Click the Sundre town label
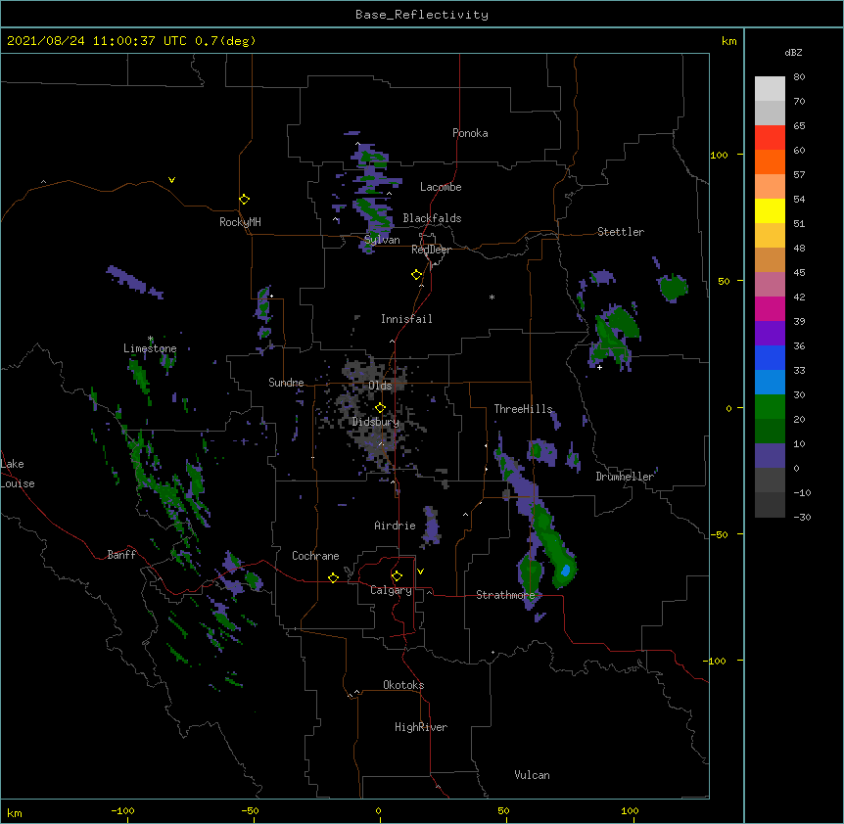This screenshot has height=824, width=844. click(x=286, y=383)
